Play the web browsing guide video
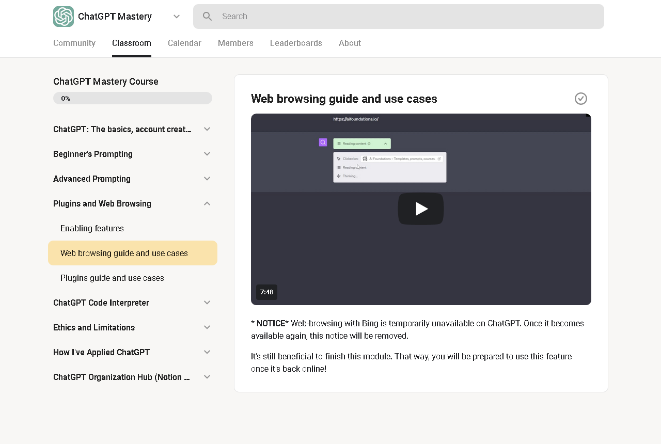The width and height of the screenshot is (661, 444). point(421,209)
